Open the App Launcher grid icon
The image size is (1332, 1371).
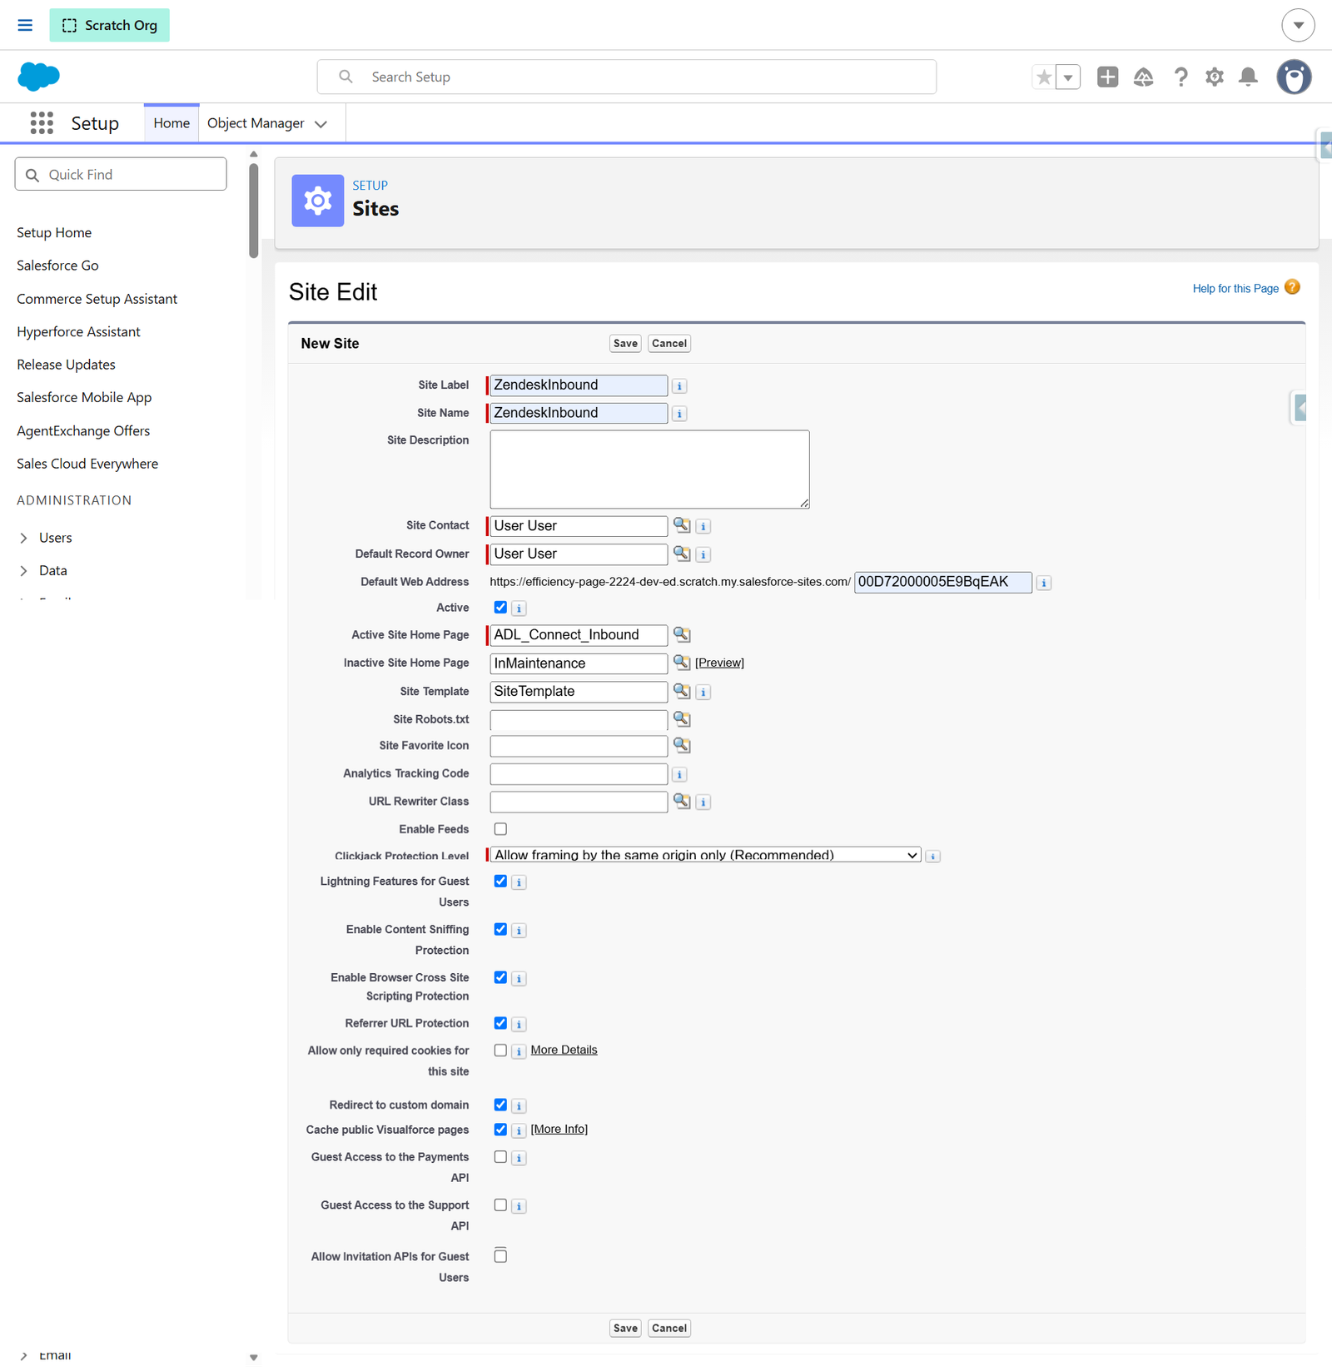point(42,123)
